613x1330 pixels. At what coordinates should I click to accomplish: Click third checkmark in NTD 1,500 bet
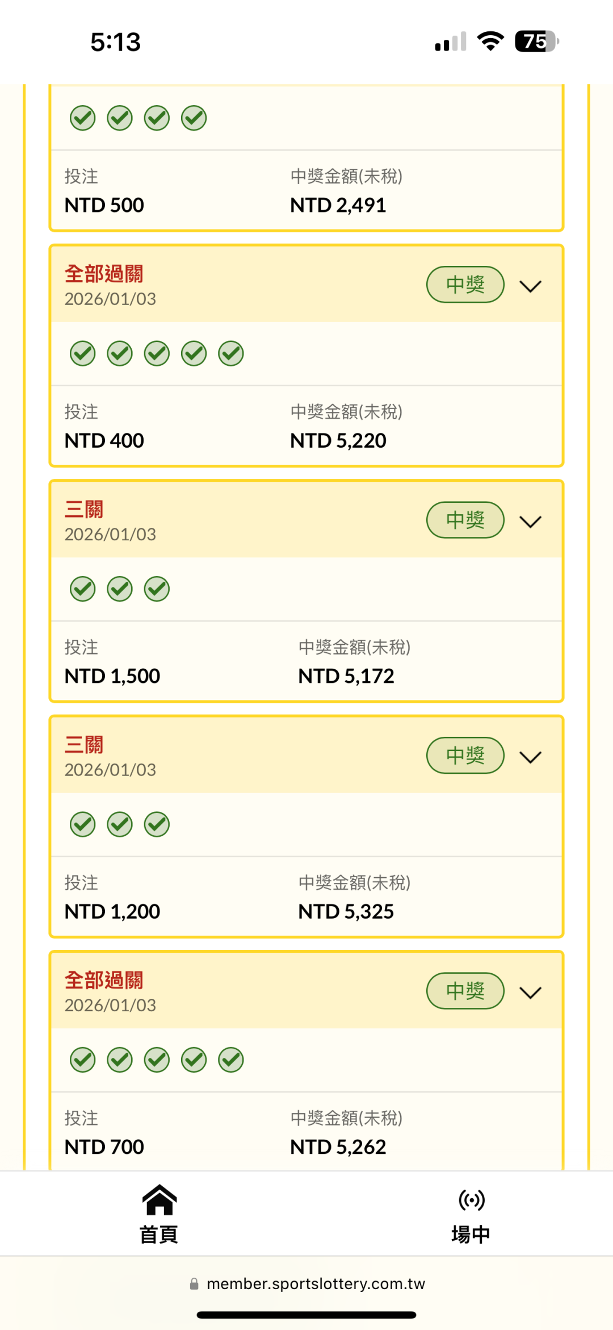157,589
